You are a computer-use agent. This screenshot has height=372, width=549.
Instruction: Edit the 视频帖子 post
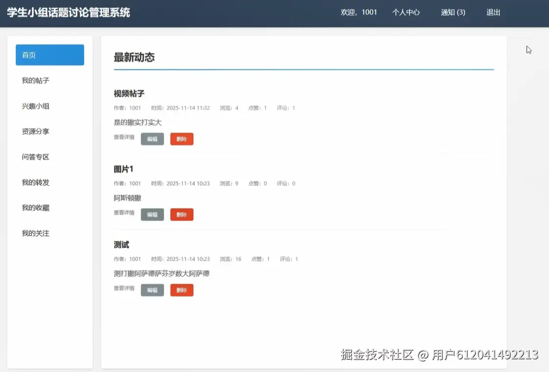point(152,139)
